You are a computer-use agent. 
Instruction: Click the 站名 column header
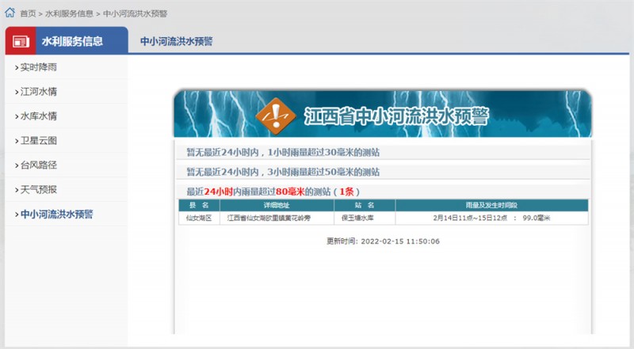coord(365,205)
